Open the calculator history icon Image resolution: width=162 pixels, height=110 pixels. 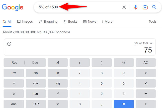click(x=9, y=44)
